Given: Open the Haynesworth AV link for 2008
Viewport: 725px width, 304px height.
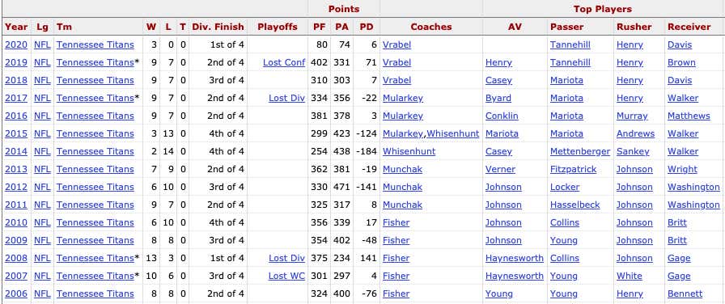Looking at the screenshot, I should [514, 258].
